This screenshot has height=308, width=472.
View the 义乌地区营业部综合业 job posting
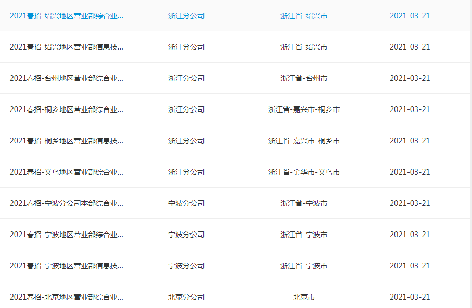pyautogui.click(x=67, y=172)
